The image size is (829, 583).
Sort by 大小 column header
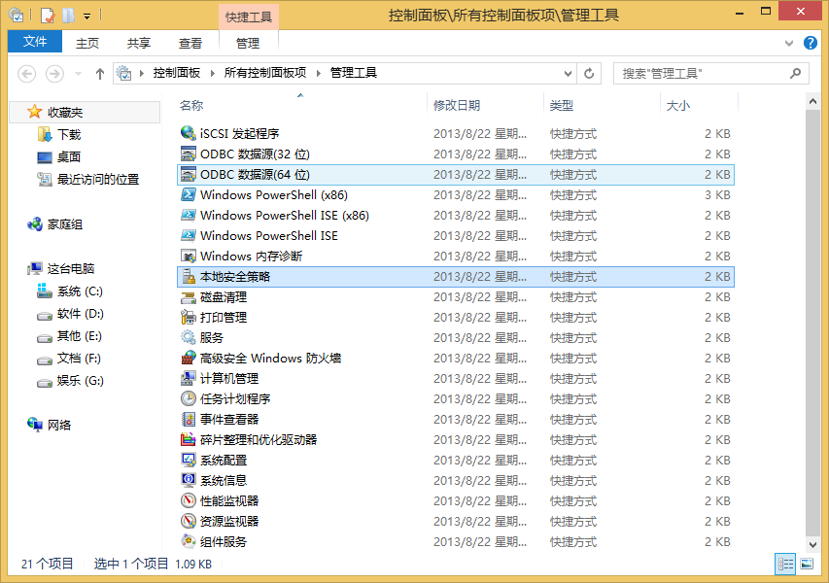pos(677,105)
